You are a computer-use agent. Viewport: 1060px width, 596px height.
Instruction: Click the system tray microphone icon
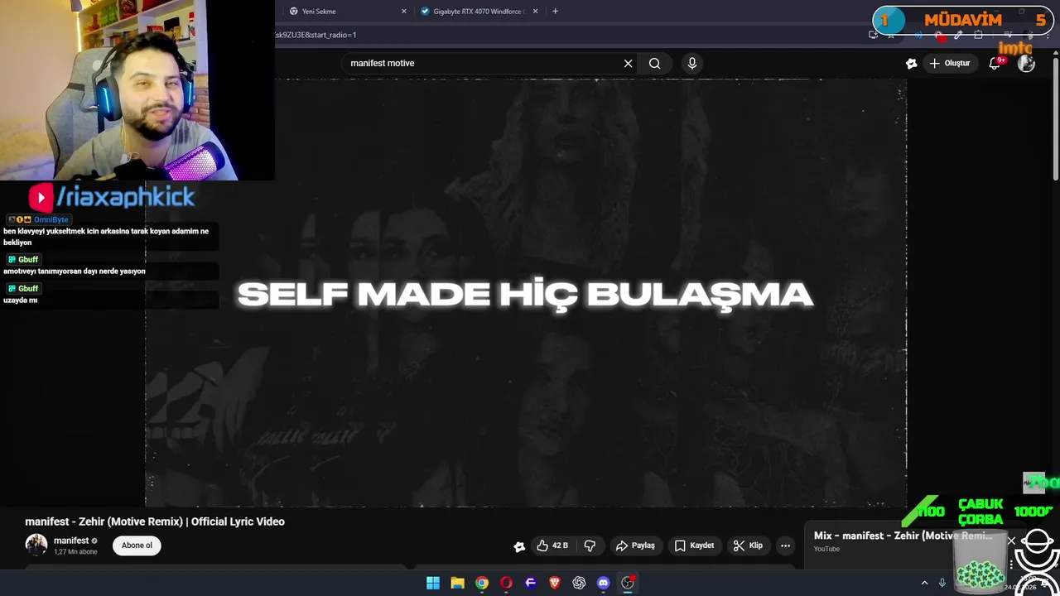tap(942, 583)
